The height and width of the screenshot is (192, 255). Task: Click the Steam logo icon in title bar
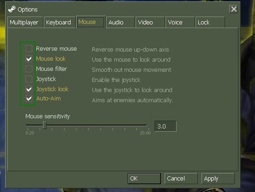12,9
